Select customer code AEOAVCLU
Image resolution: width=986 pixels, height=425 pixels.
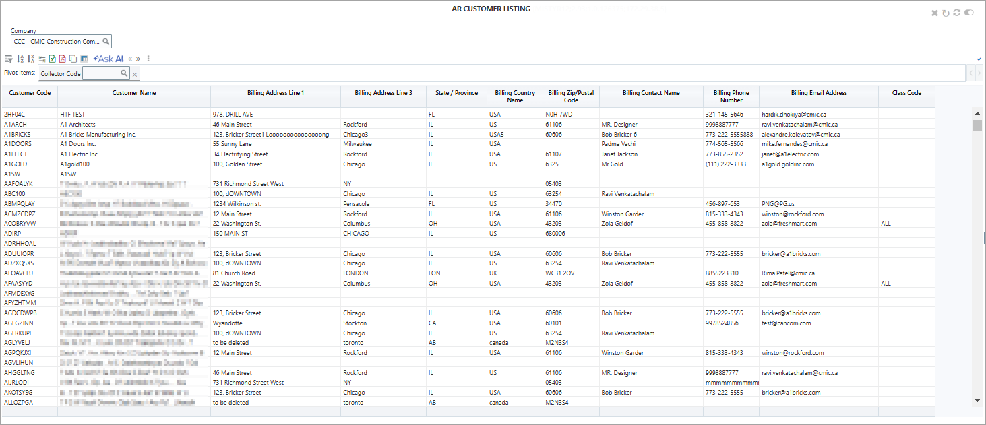coord(18,273)
